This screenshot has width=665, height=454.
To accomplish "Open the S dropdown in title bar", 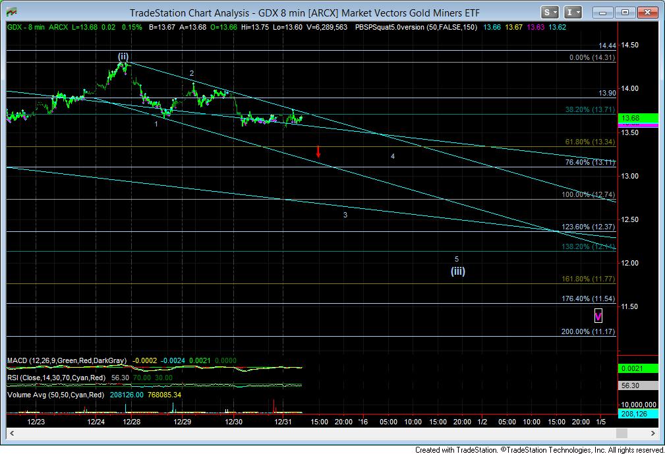I will (550, 13).
